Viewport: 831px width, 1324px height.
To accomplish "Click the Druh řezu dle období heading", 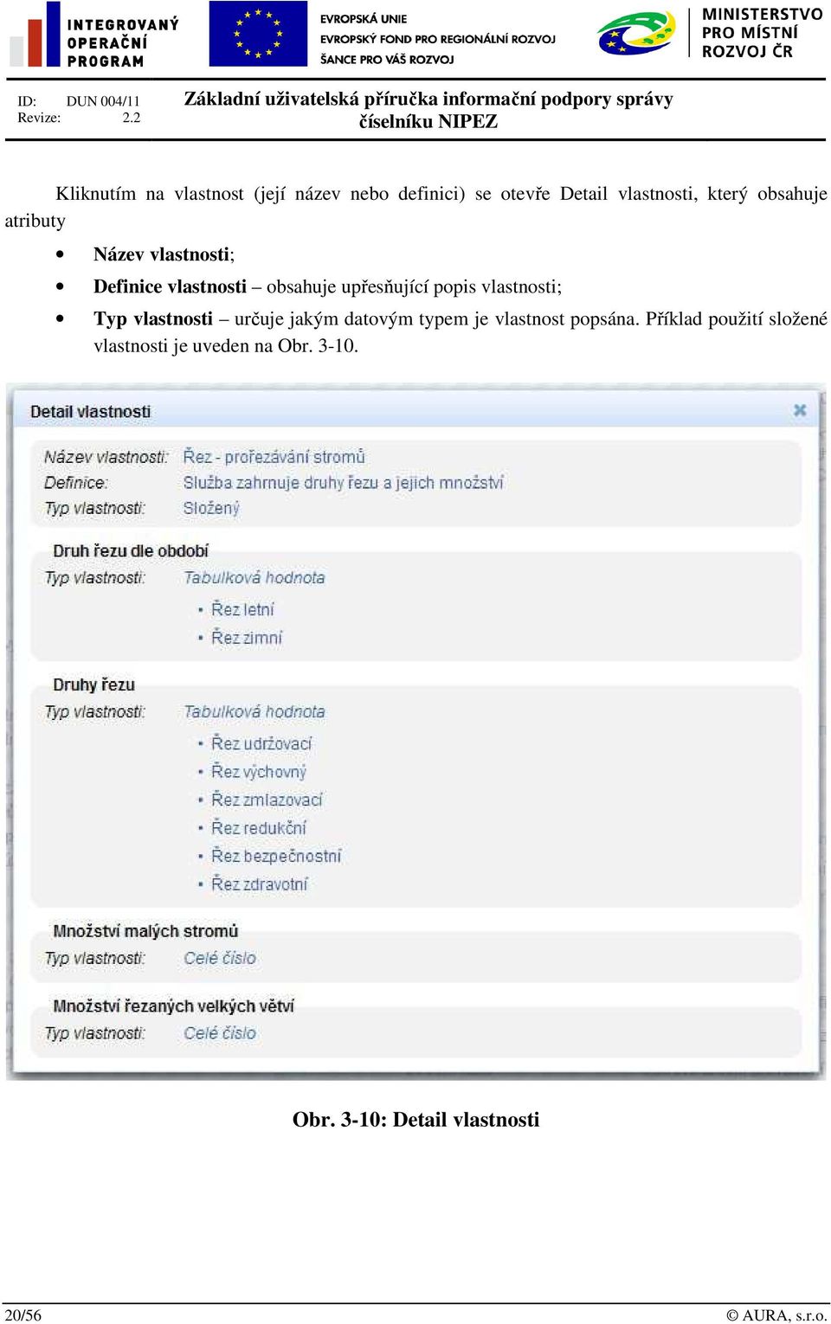I will point(131,551).
